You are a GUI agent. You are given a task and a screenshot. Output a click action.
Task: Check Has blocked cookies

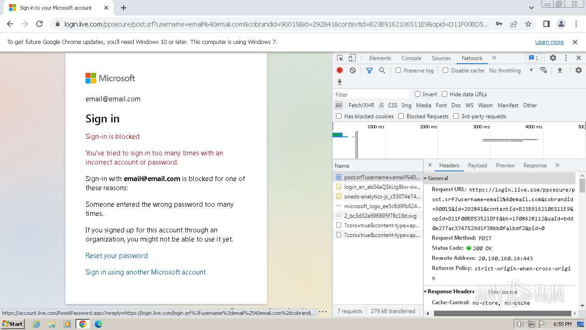point(339,116)
